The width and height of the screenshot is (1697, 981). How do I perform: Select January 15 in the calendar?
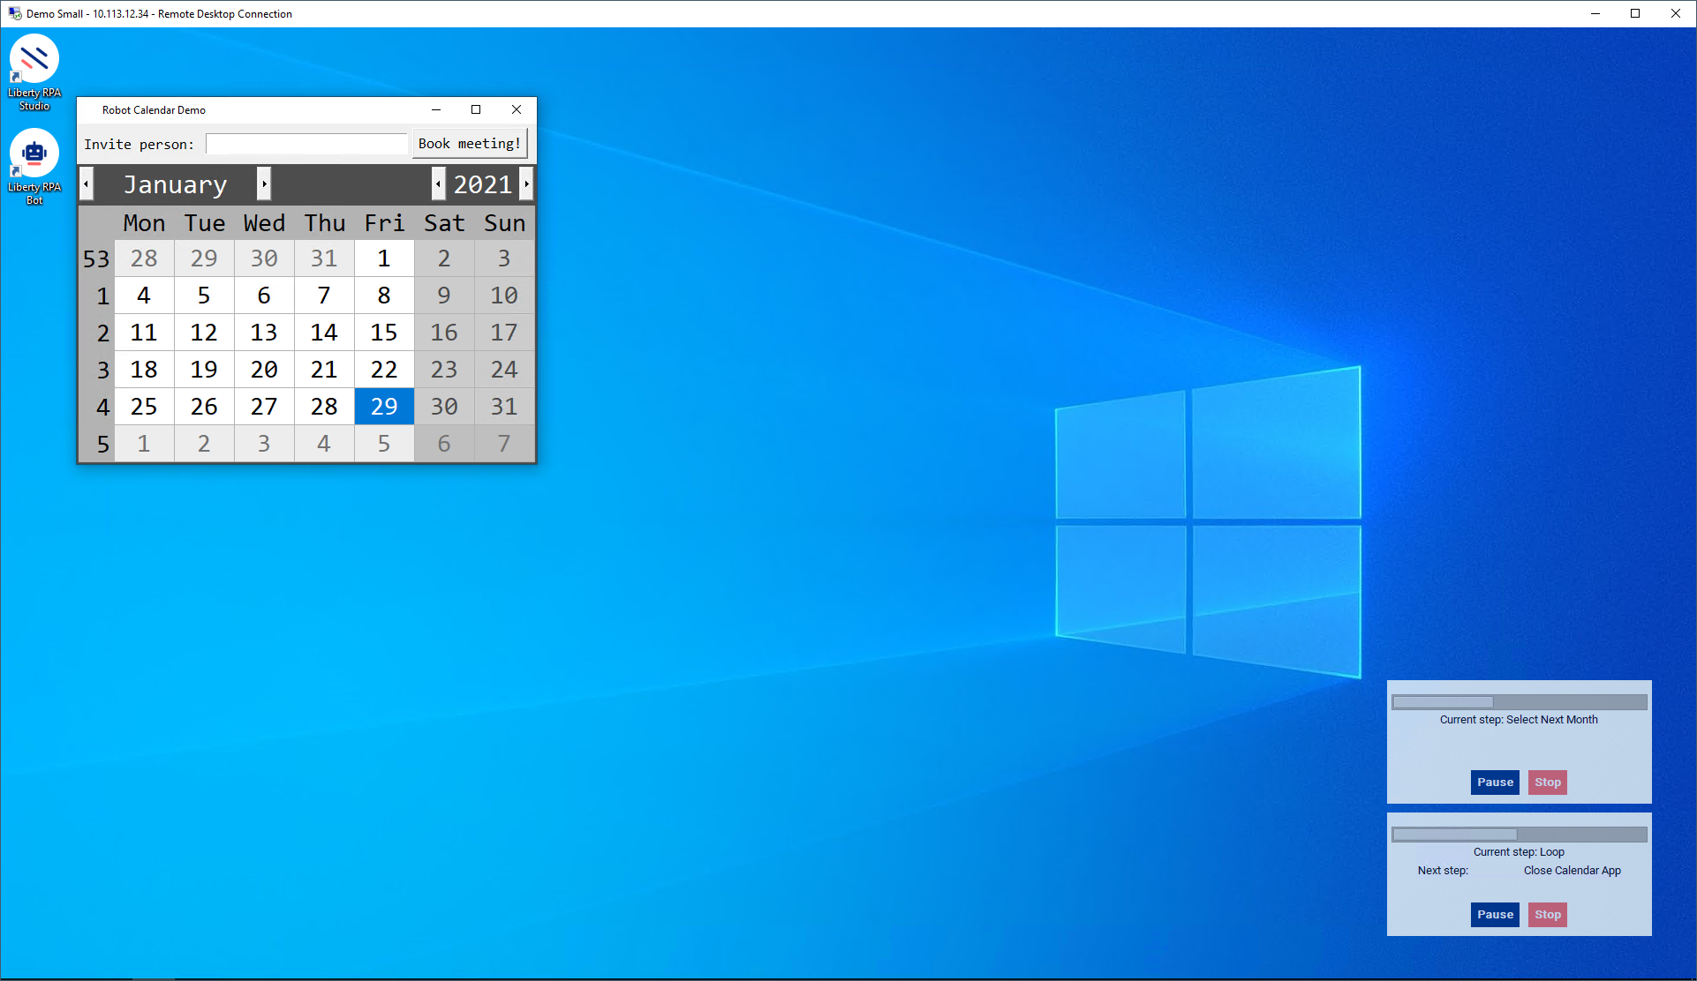pyautogui.click(x=383, y=333)
